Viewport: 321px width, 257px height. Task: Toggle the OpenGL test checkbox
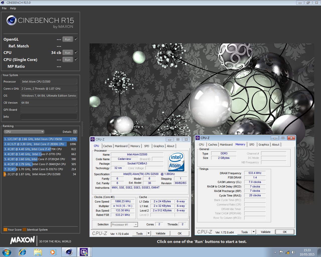[x=76, y=39]
